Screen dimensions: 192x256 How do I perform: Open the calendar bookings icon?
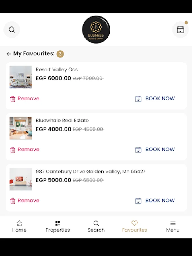pyautogui.click(x=180, y=30)
